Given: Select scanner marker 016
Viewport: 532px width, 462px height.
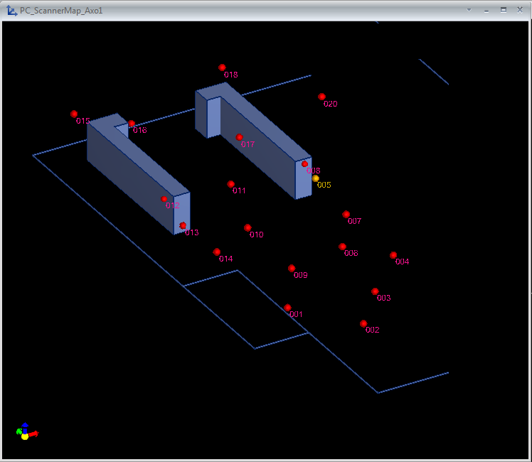Looking at the screenshot, I should point(132,124).
